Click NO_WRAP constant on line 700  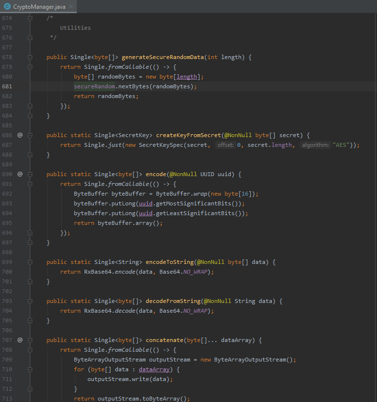click(x=195, y=272)
